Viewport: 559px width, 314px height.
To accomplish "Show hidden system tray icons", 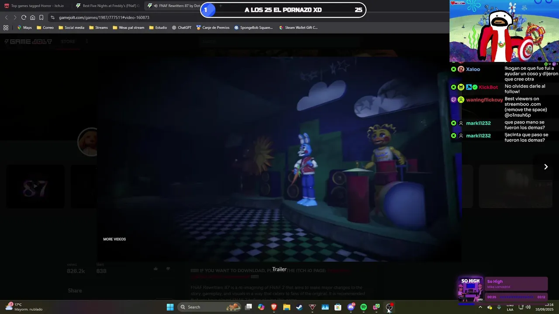I will [480, 307].
